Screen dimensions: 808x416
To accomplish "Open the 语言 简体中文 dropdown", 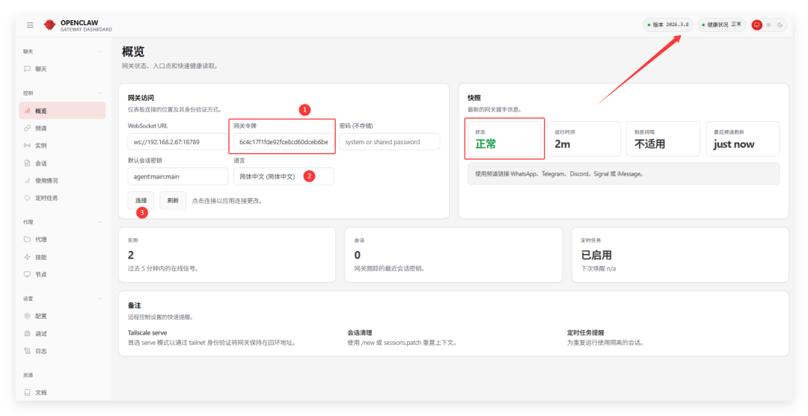I will pyautogui.click(x=284, y=176).
